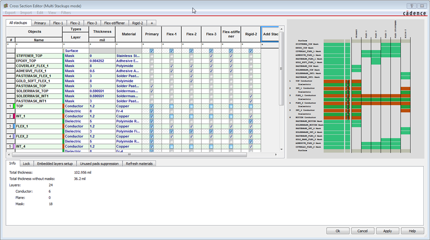430x240 pixels.
Task: Toggle Flex-1 checkbox for COVERLAY_FLEX_1 row
Action: 172,66
